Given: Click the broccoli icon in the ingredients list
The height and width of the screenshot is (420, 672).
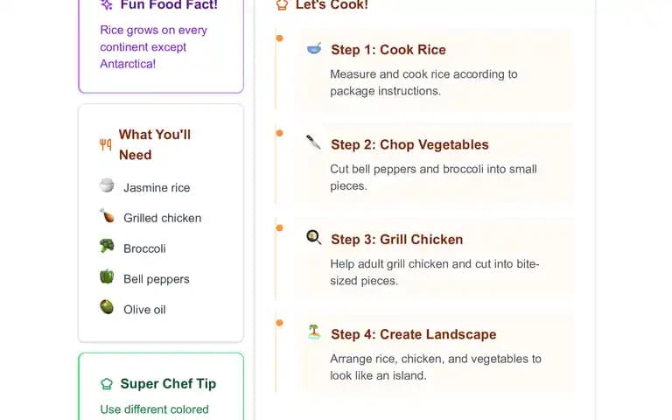Looking at the screenshot, I should [107, 246].
